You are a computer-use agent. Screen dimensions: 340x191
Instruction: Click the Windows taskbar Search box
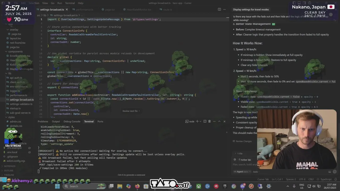[x=84, y=186]
